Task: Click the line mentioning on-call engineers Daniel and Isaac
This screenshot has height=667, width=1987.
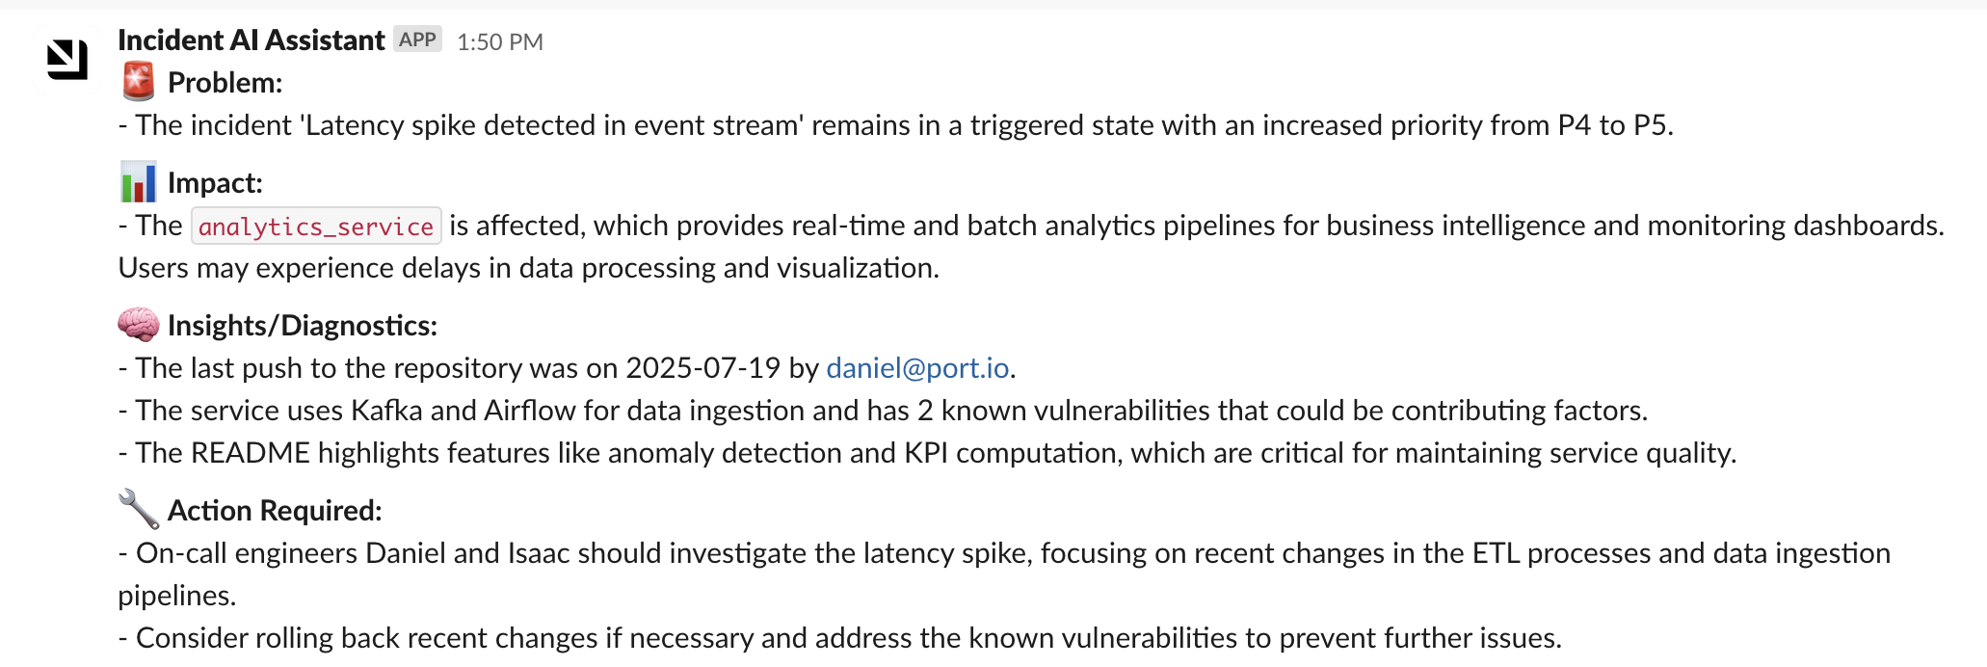Action: click(x=1004, y=574)
